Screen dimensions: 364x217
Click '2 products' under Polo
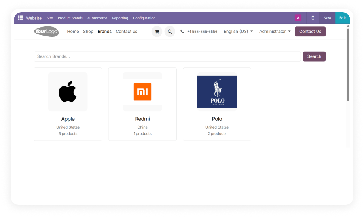[x=217, y=134]
